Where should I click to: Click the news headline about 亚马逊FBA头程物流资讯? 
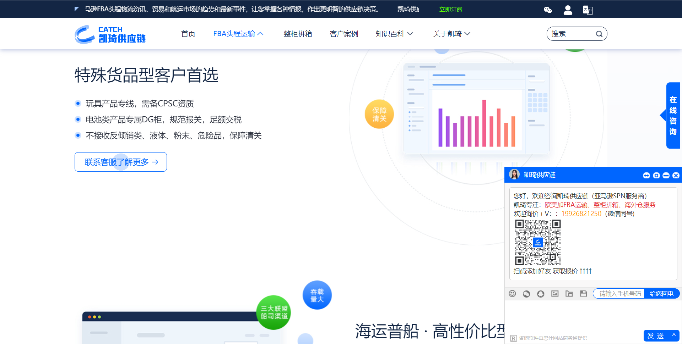[233, 9]
